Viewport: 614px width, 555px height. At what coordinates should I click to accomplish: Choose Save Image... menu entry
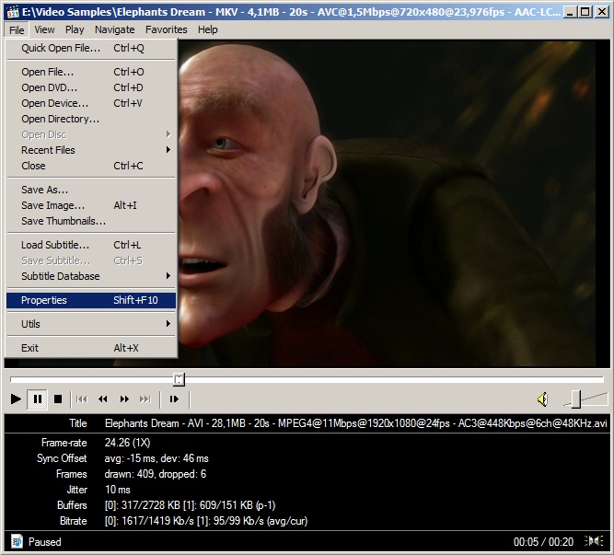(91, 205)
